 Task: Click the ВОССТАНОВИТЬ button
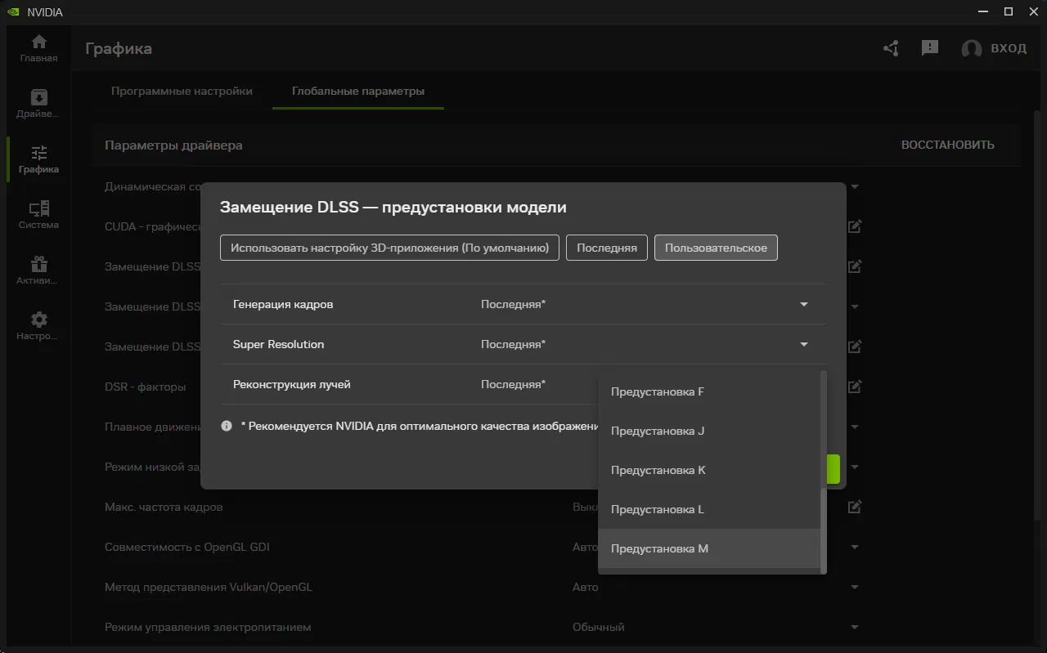pos(948,145)
